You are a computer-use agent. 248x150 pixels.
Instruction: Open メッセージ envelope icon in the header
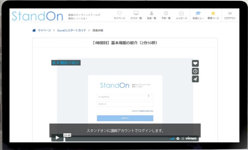[x=182, y=15]
